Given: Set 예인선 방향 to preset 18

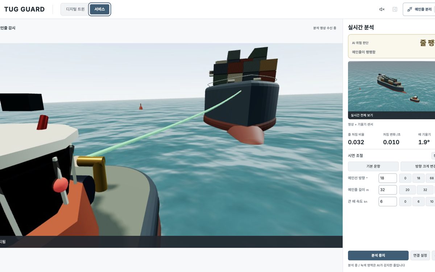Looking at the screenshot, I should tap(418, 178).
